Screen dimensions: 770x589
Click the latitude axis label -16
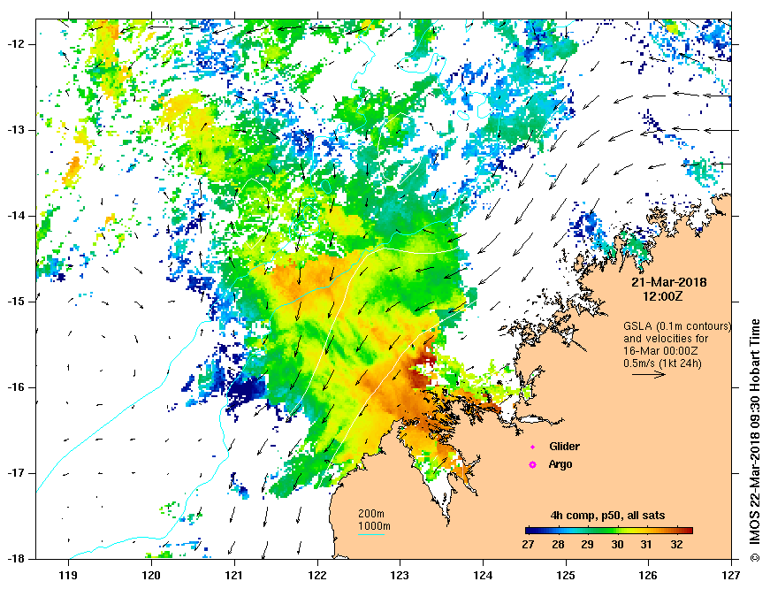pyautogui.click(x=15, y=387)
